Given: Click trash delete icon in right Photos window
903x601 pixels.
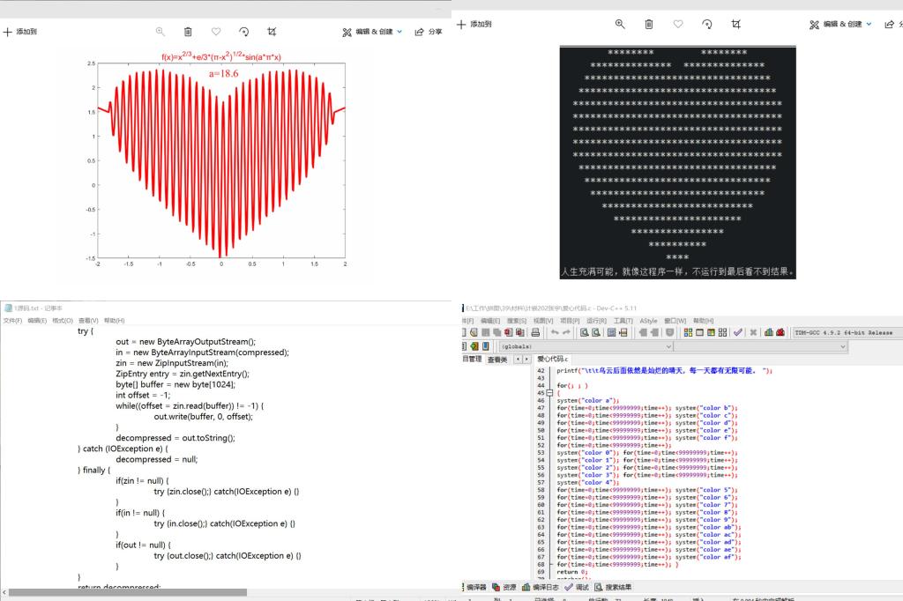Looking at the screenshot, I should click(649, 25).
